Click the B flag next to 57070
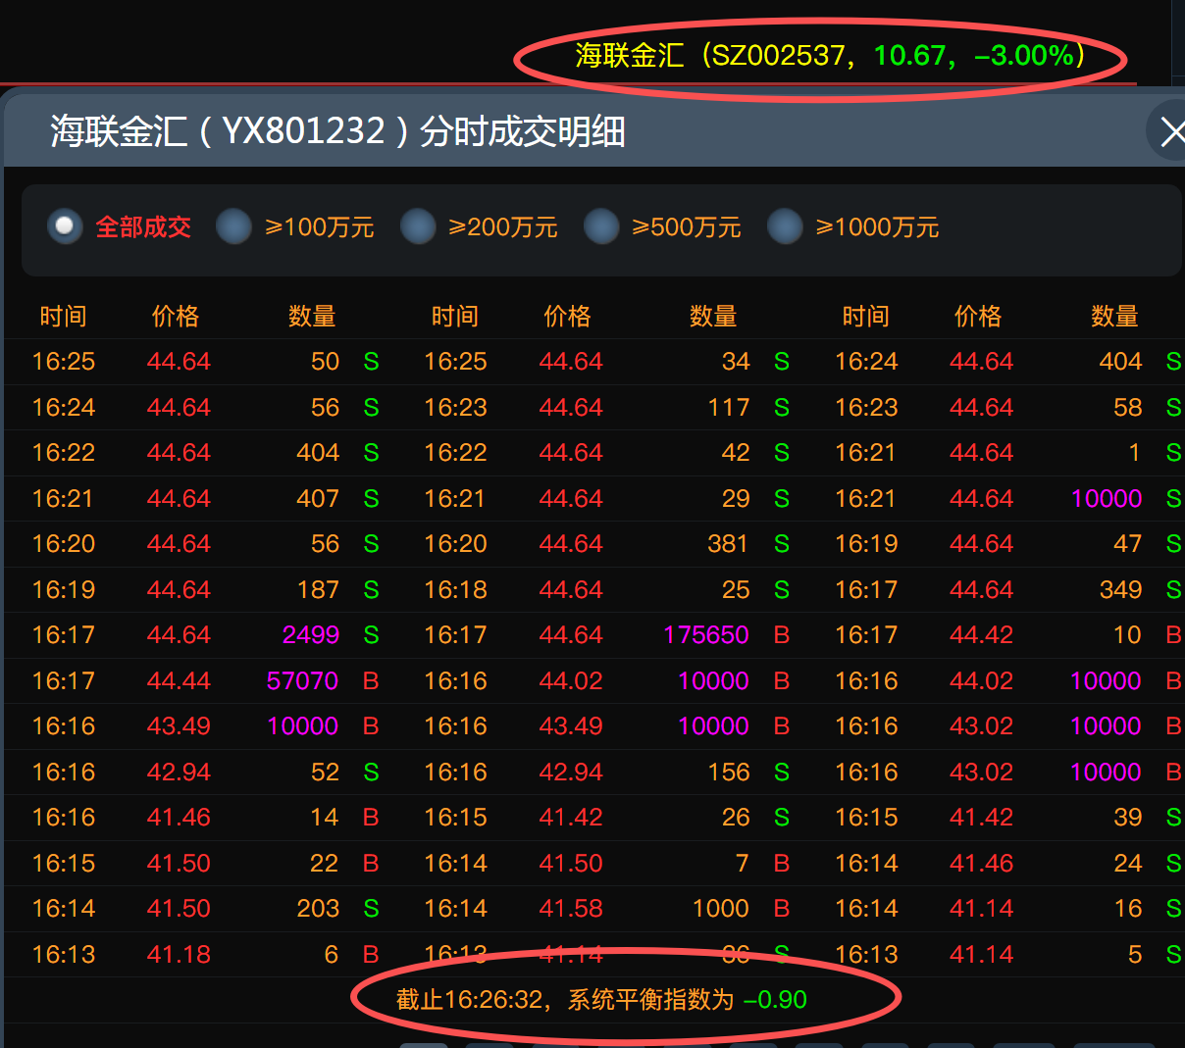 tap(371, 680)
